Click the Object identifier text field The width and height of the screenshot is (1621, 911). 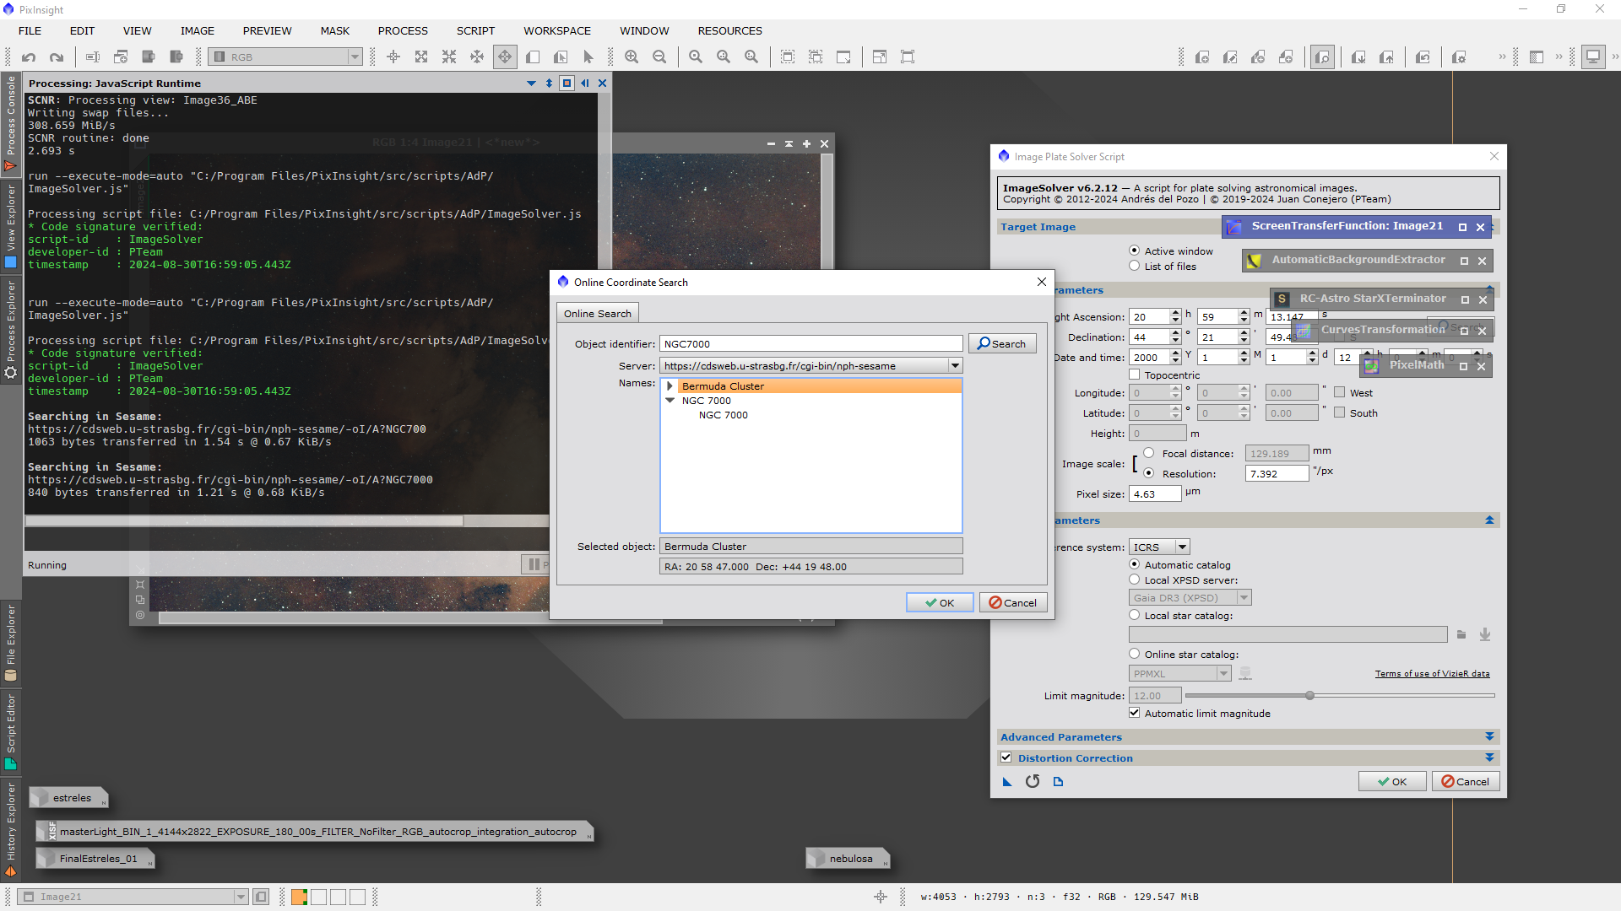[810, 344]
